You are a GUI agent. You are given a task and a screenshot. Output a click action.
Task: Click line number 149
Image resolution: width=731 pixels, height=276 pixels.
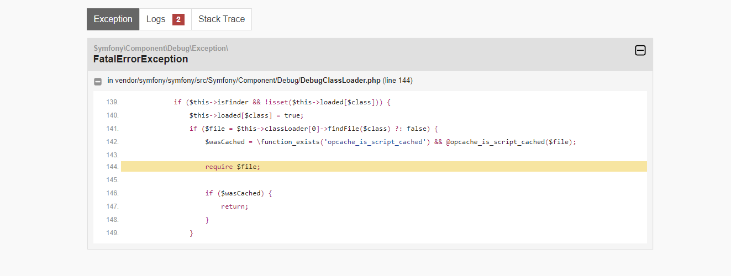pos(112,233)
